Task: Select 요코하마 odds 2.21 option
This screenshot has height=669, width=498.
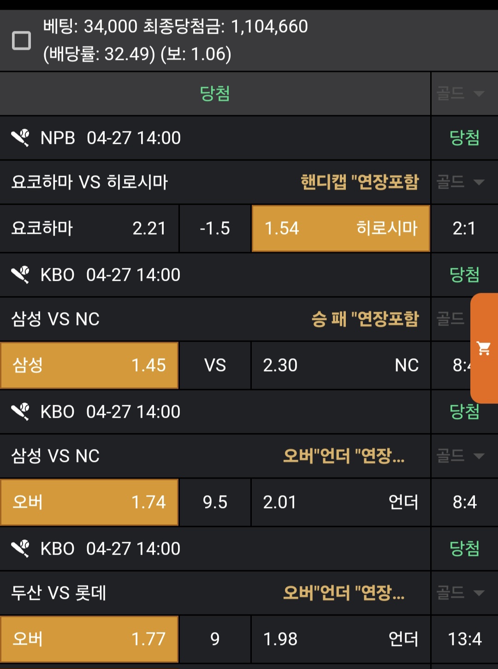Action: coord(89,229)
